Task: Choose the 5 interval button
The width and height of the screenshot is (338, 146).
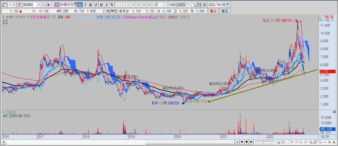Action: pyautogui.click(x=128, y=5)
